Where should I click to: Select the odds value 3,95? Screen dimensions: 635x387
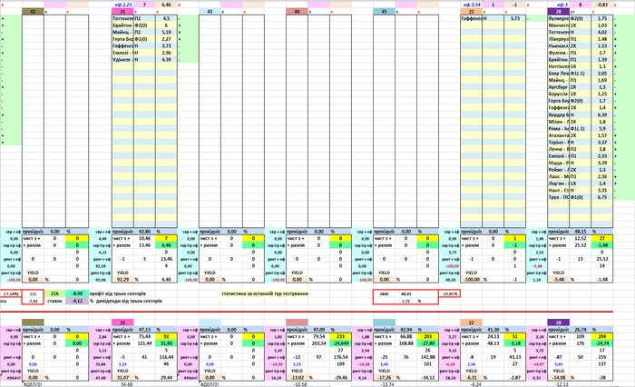(602, 190)
